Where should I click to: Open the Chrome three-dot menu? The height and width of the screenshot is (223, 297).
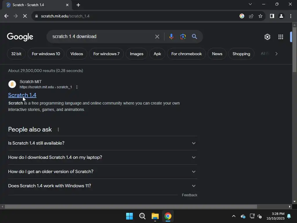coord(291,16)
